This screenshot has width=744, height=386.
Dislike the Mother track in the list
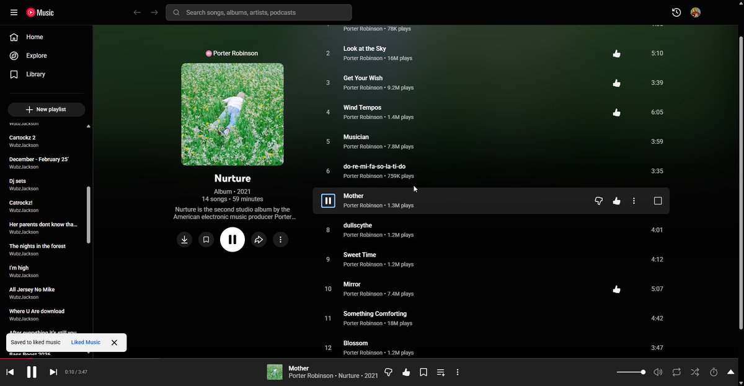(599, 201)
